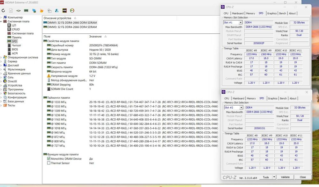Screen dimensions: 319x187
Task: Open Bench tab in lower CPU-Z window
Action: pyautogui.click(x=283, y=98)
